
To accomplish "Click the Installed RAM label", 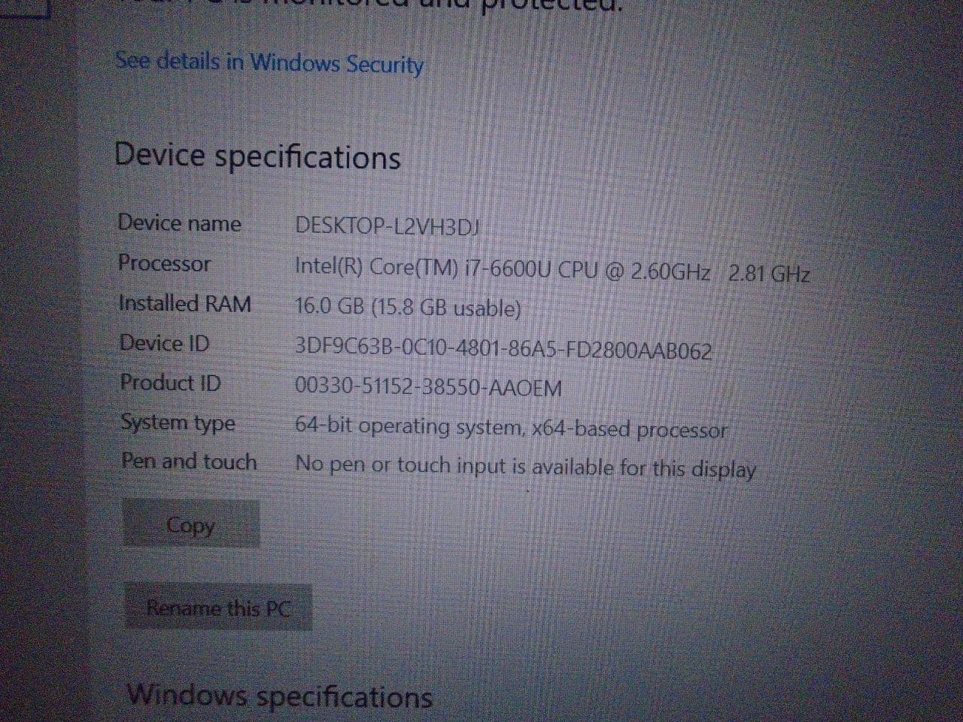I will [x=185, y=303].
